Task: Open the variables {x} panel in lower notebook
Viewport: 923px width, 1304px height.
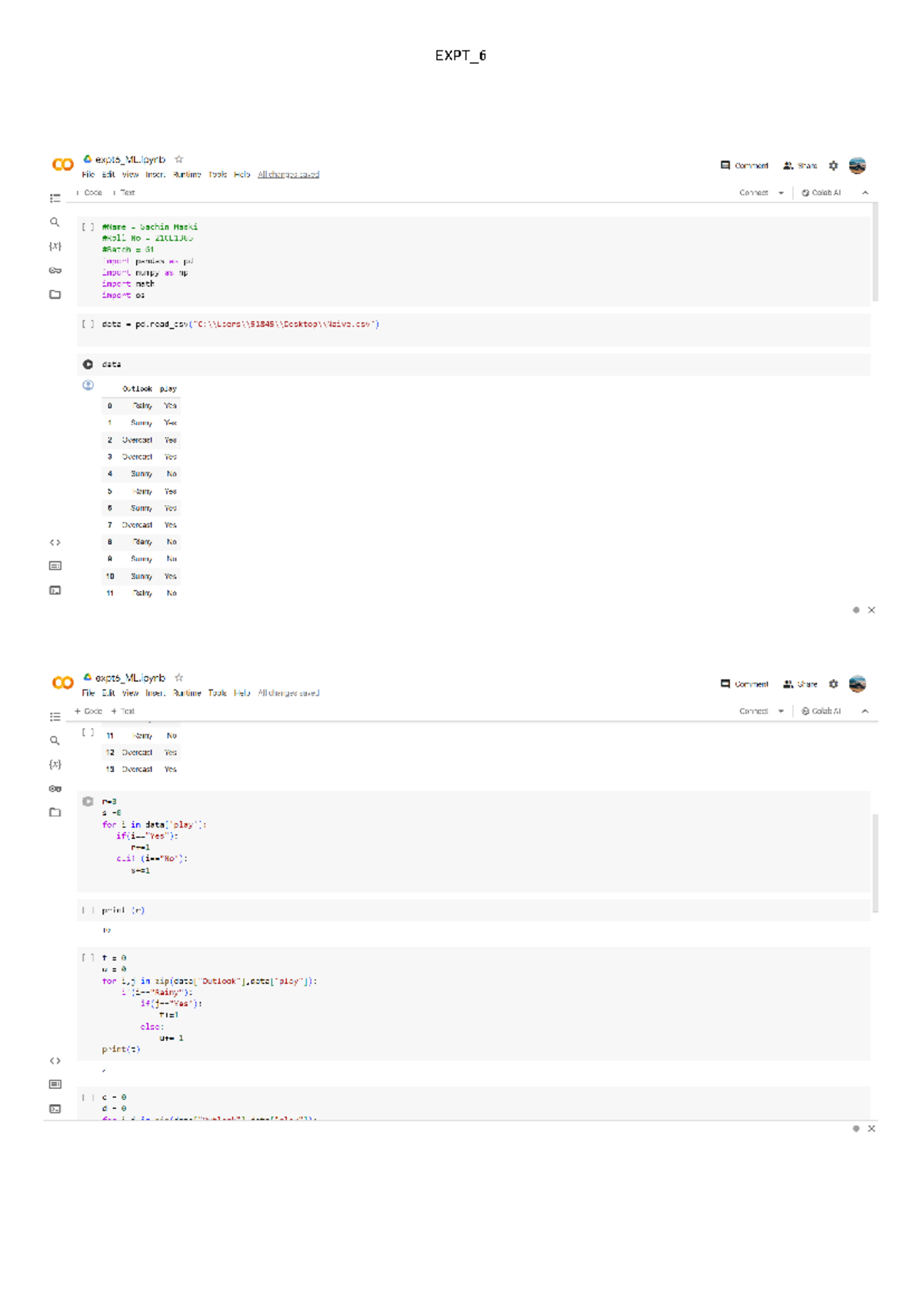Action: coord(55,764)
